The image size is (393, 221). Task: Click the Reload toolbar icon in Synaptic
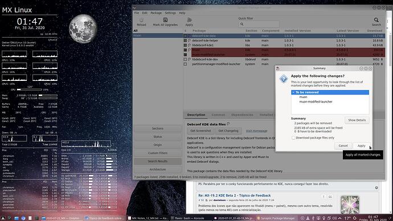pos(141,20)
